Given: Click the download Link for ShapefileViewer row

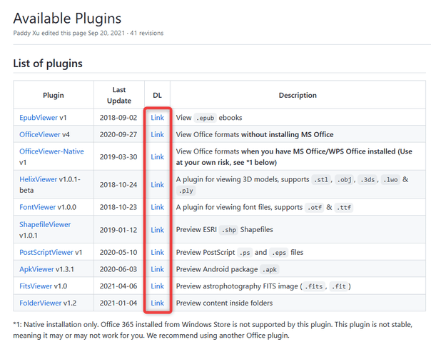Looking at the screenshot, I should 157,230.
